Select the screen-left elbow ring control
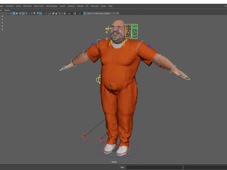The image size is (227, 170). click(x=85, y=55)
